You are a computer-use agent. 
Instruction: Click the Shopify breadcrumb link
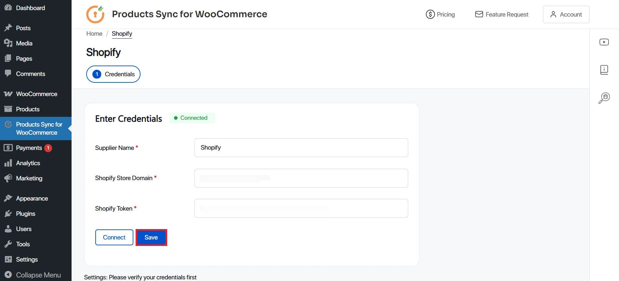122,34
